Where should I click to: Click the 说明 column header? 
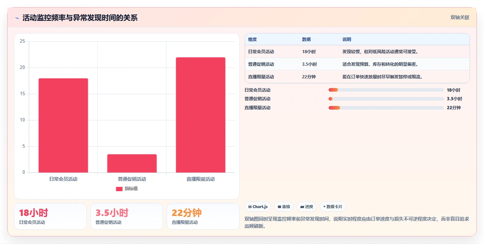point(347,40)
